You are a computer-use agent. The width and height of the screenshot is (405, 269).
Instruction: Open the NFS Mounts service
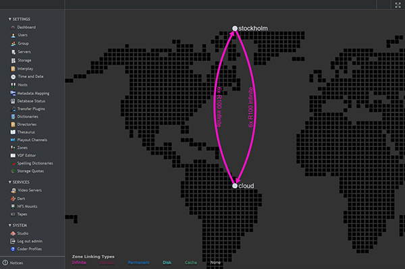pyautogui.click(x=27, y=206)
